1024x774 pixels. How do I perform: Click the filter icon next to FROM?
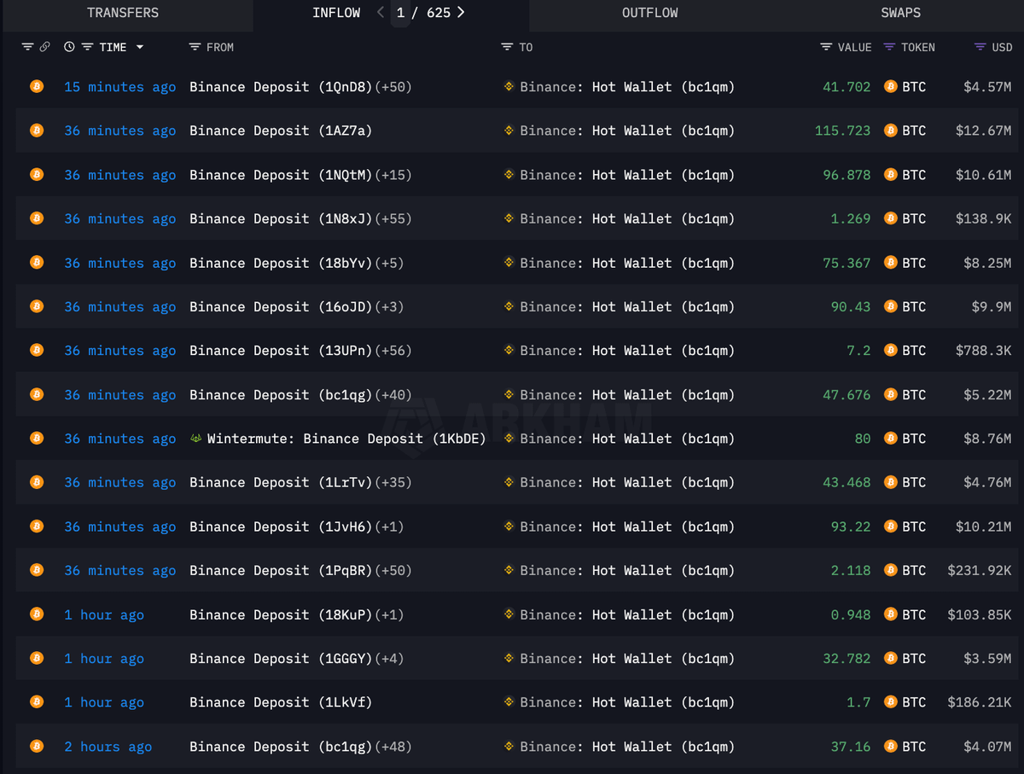pos(195,48)
